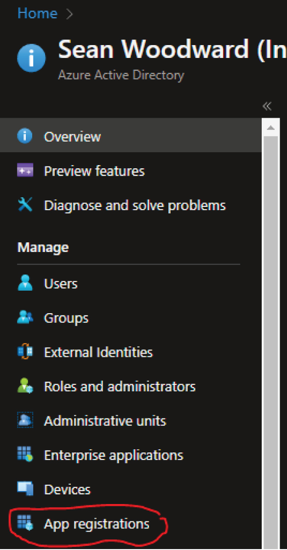Click the blue info icon beside Sean Woodward
Screen dimensions: 287x550
31,58
